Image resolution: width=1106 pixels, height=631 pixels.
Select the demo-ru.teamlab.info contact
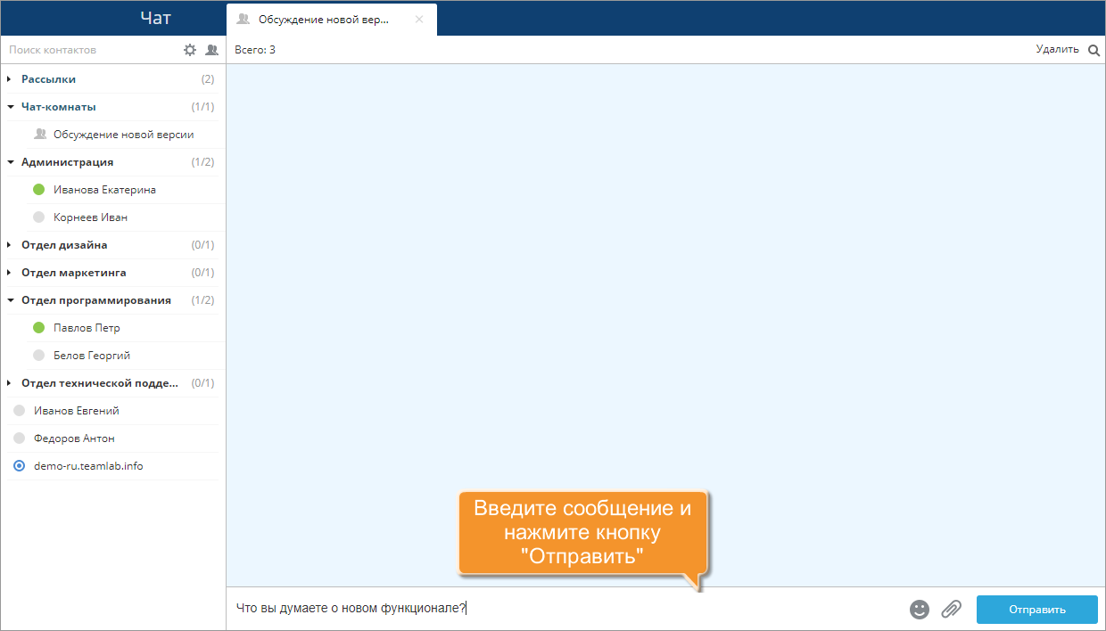[x=88, y=466]
